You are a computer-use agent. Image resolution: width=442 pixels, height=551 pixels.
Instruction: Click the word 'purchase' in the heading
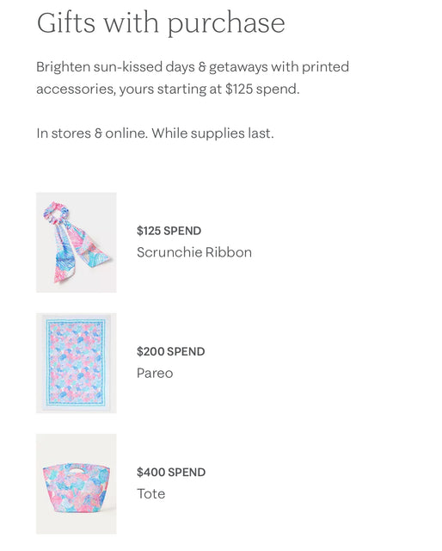click(x=226, y=25)
